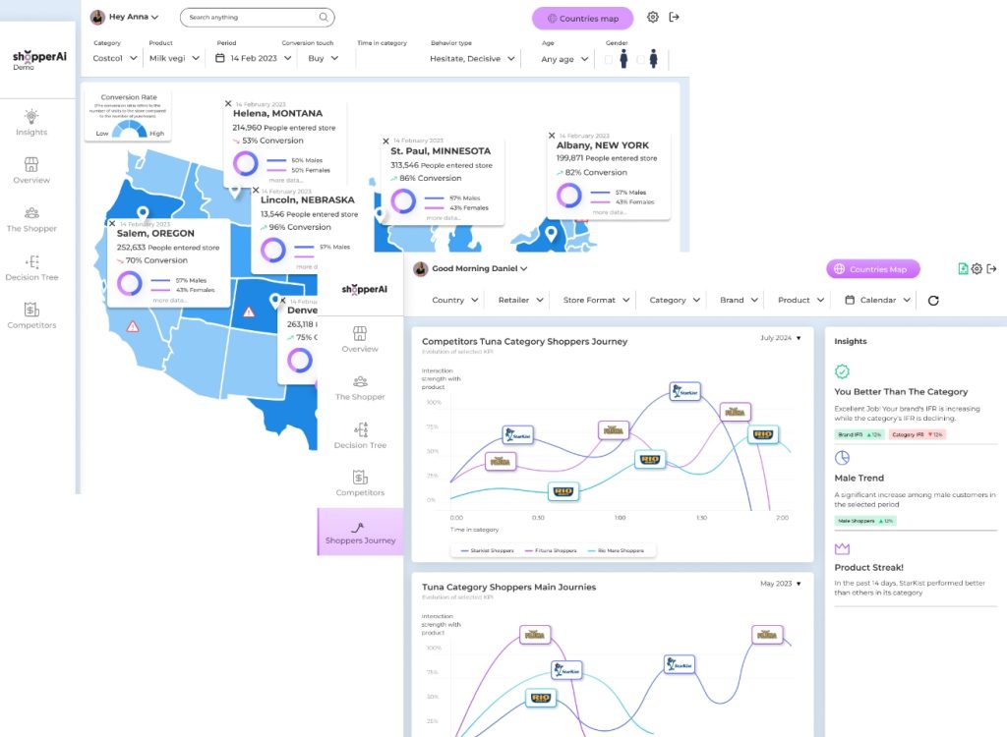Click the settings gear beside Countries map

pyautogui.click(x=653, y=18)
